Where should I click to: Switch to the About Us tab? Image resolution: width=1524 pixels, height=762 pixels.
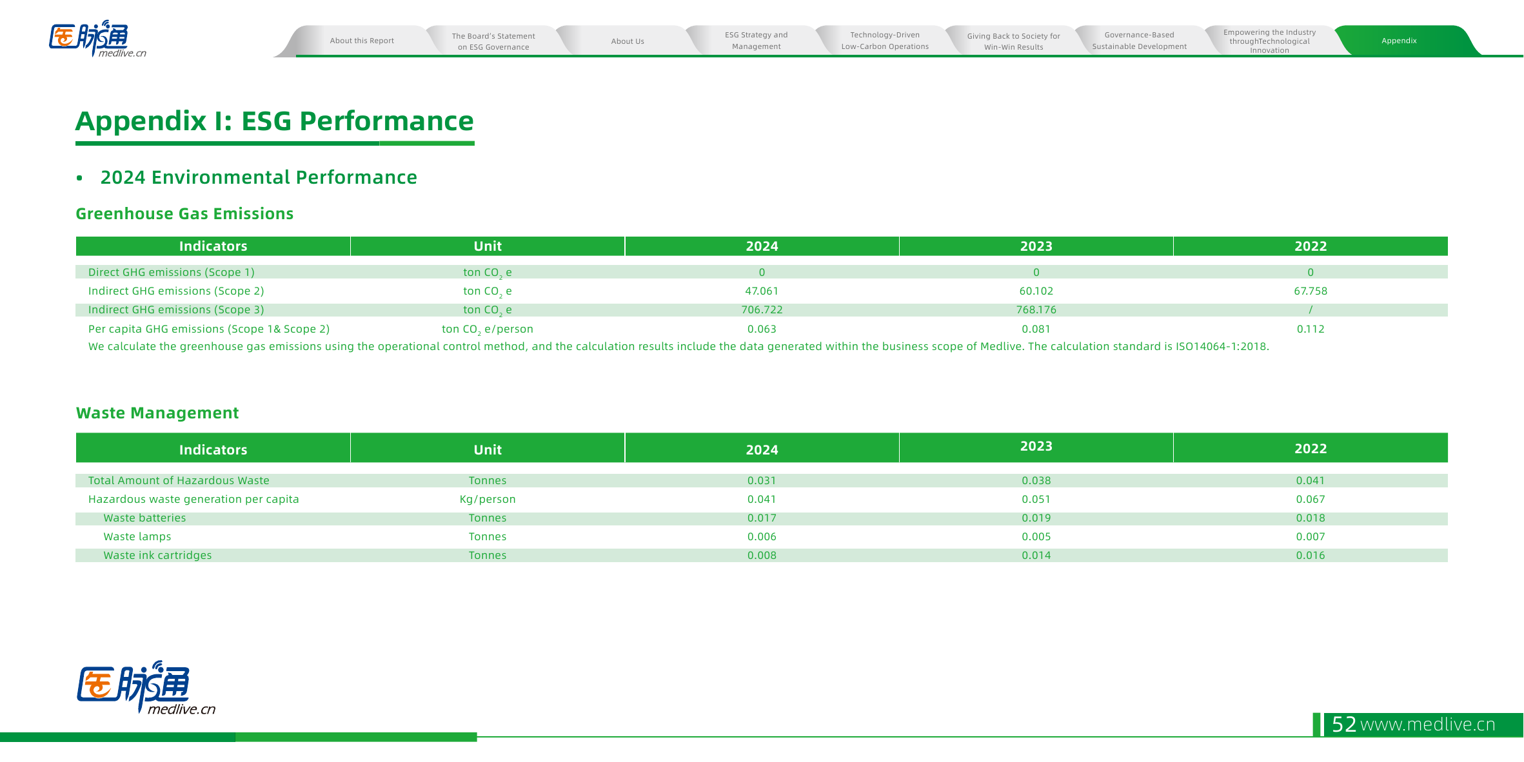pos(628,41)
